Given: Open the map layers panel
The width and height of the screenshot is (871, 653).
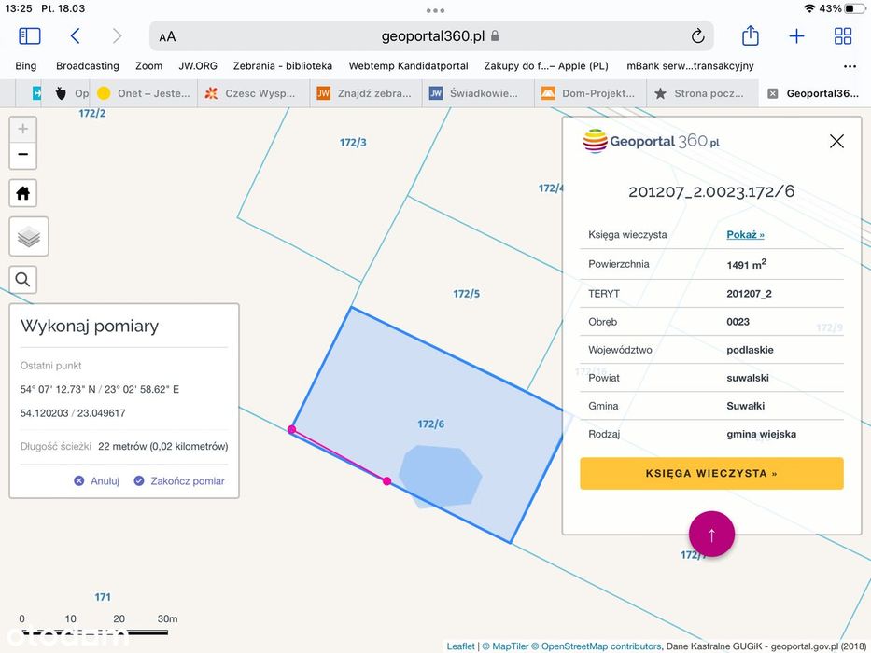Looking at the screenshot, I should point(29,237).
